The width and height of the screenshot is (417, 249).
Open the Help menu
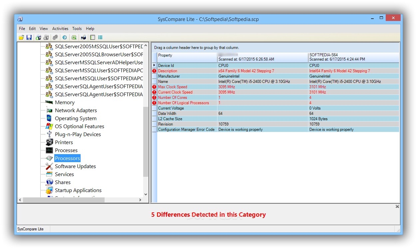tap(90, 29)
